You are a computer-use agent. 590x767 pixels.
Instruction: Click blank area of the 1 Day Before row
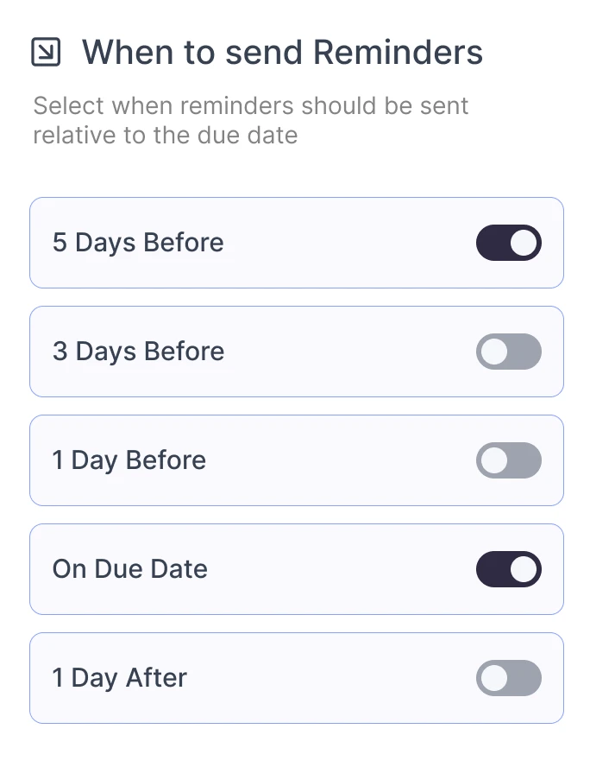point(345,460)
